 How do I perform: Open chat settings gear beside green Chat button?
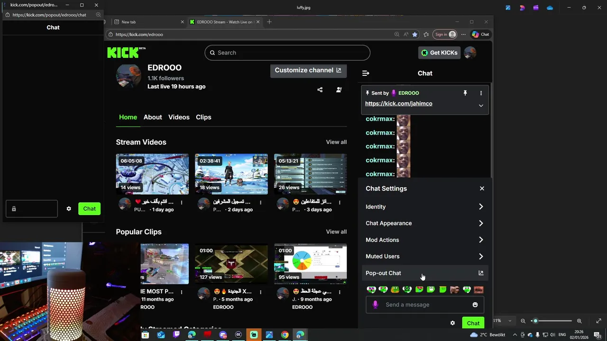tap(452, 323)
